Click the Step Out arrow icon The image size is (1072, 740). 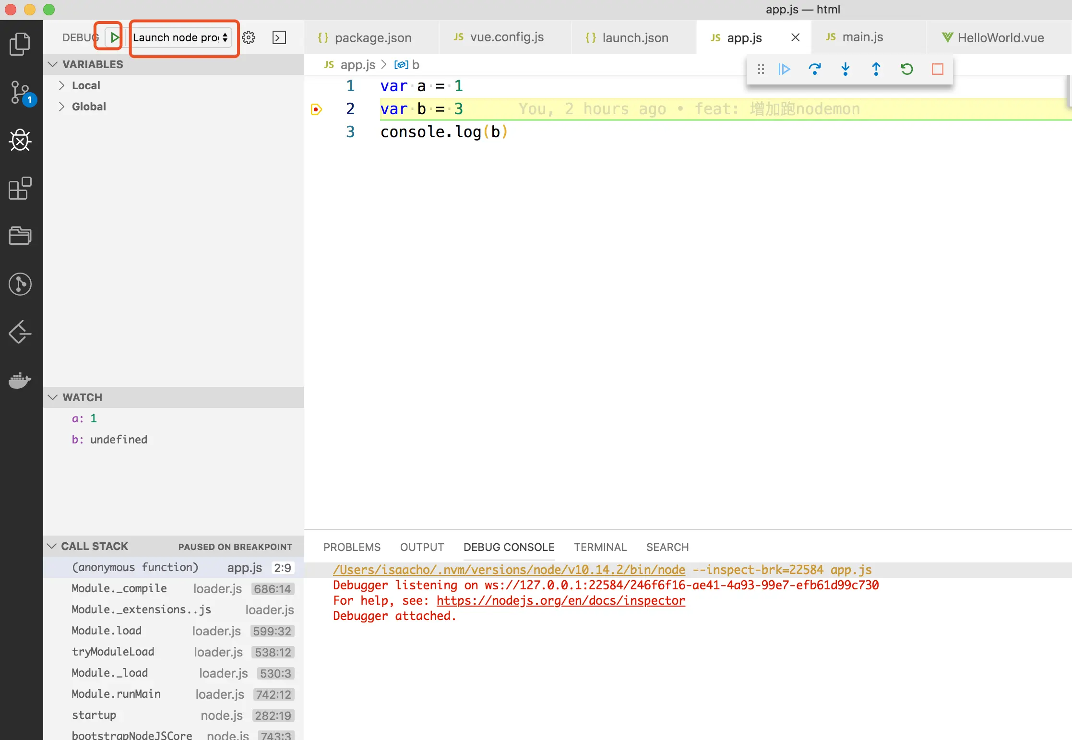876,69
